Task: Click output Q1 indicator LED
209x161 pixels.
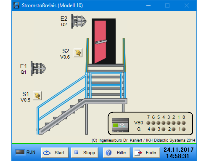Action: click(184, 129)
